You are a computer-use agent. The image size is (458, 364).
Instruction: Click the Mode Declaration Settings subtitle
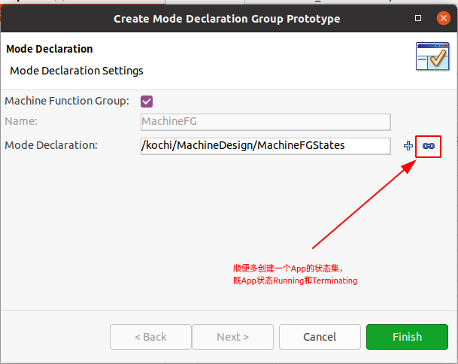[x=77, y=71]
